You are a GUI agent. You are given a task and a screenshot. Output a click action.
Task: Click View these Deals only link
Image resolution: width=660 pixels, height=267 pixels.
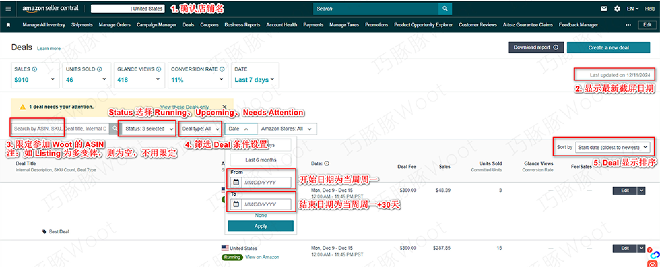tap(184, 107)
